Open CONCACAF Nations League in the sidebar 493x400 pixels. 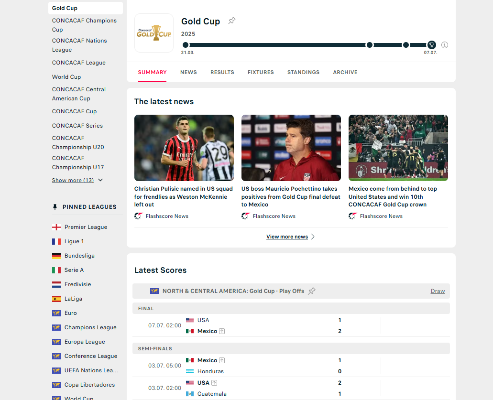[79, 45]
